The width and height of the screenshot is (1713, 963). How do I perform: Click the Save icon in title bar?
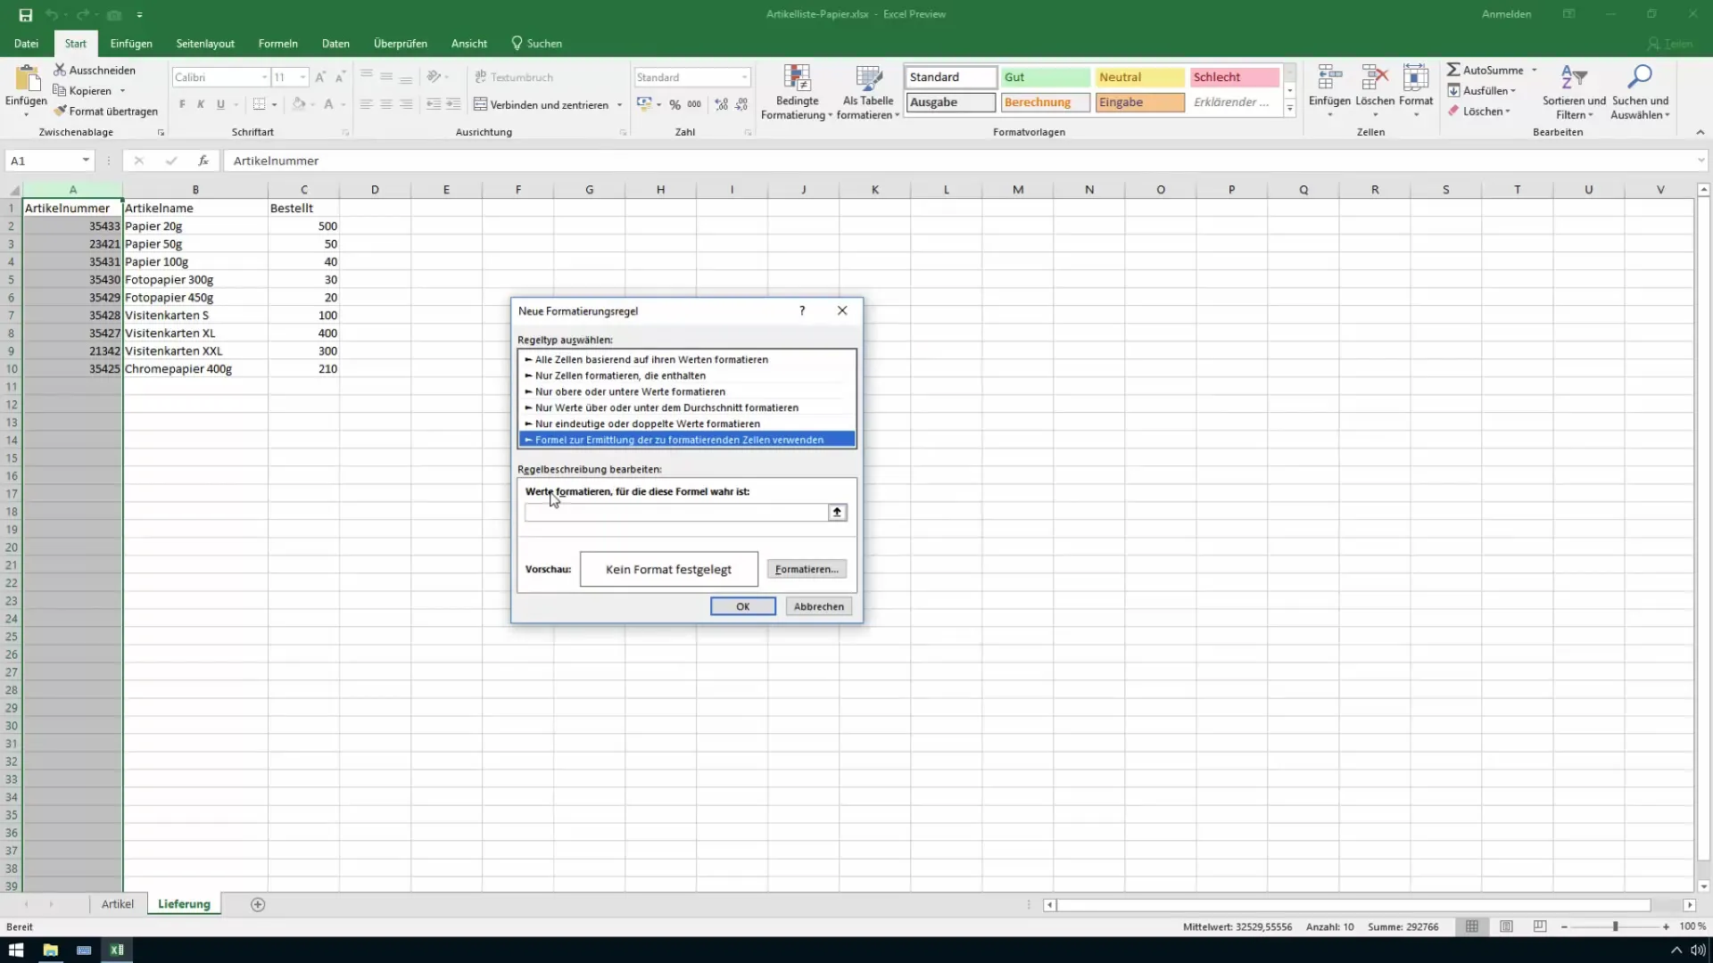click(x=25, y=14)
